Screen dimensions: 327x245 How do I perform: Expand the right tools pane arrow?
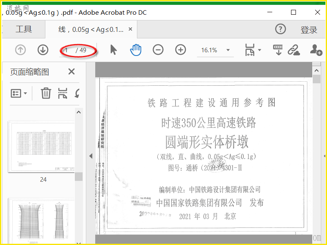(x=325, y=156)
